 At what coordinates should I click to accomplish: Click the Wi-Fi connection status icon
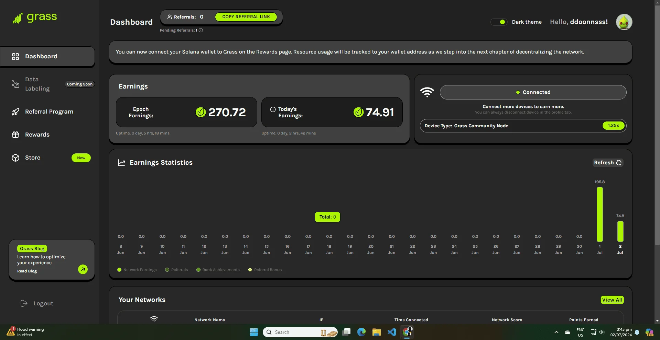(427, 92)
